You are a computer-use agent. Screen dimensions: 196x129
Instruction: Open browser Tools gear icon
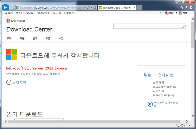click(191, 7)
